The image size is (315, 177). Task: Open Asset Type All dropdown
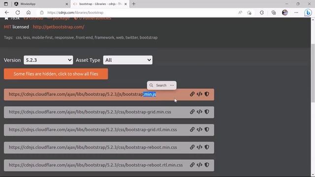pos(128,60)
